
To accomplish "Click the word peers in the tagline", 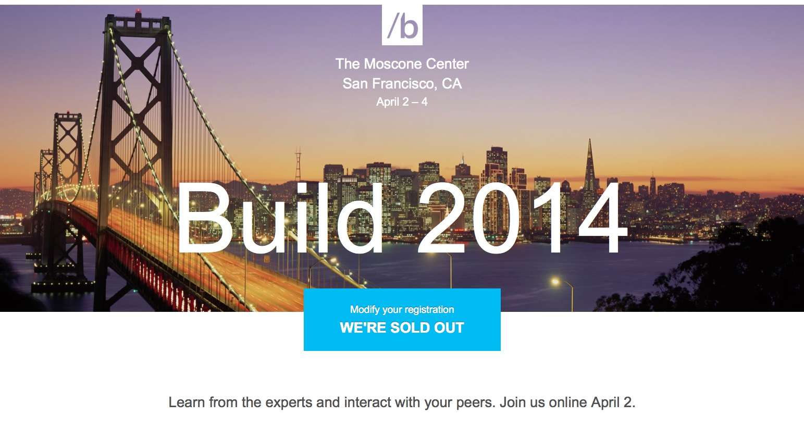I will [477, 403].
